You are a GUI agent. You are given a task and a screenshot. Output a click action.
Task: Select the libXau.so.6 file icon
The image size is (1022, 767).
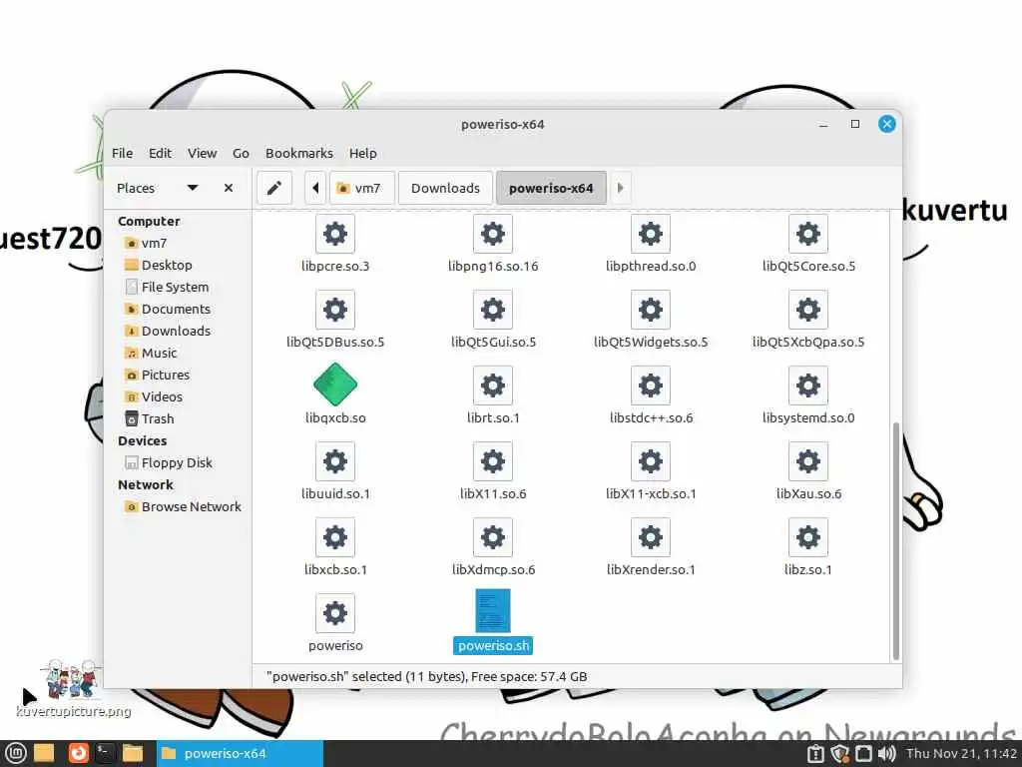click(808, 461)
